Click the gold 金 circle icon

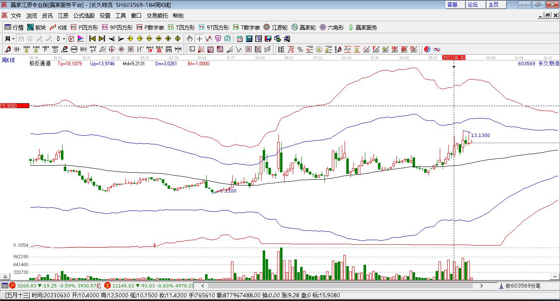pyautogui.click(x=319, y=49)
